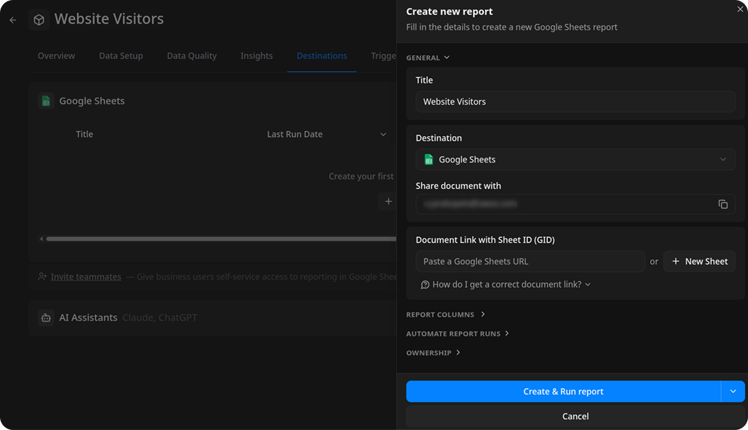Viewport: 748px width, 430px height.
Task: Click the New Sheet button
Action: (x=699, y=261)
